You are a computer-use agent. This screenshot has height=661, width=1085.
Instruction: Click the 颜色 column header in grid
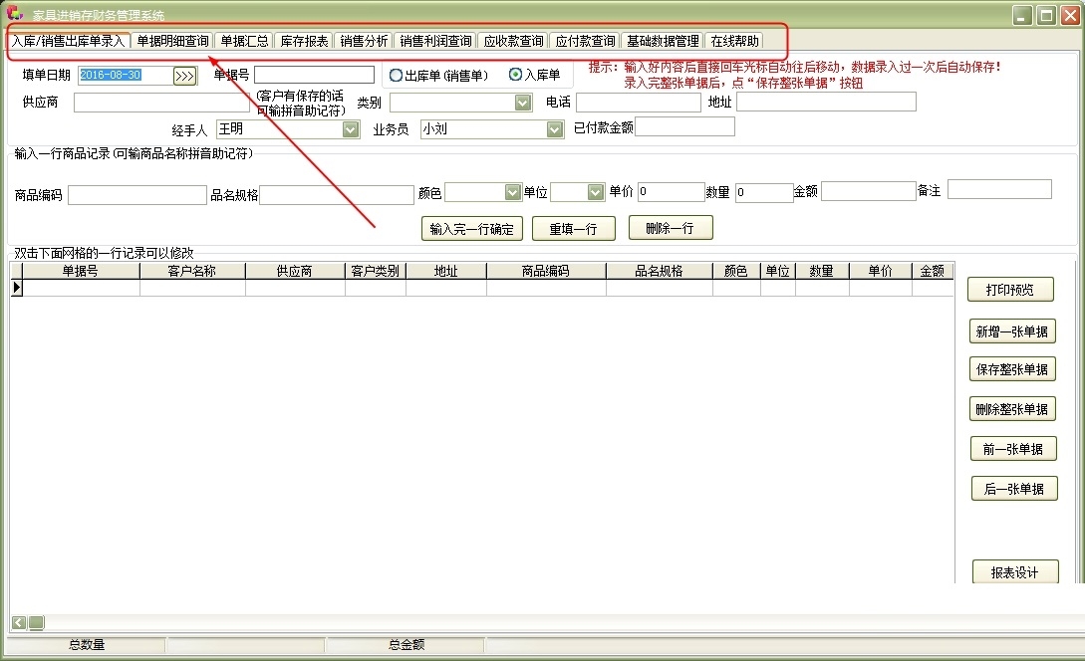coord(736,271)
